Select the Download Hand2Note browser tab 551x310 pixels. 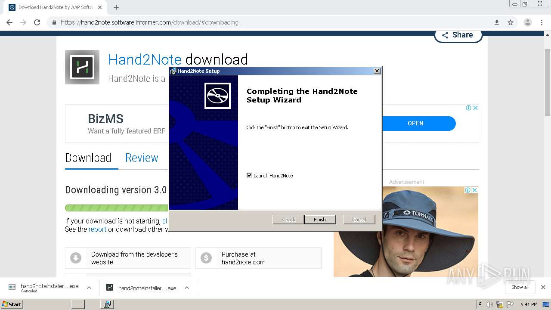point(55,7)
